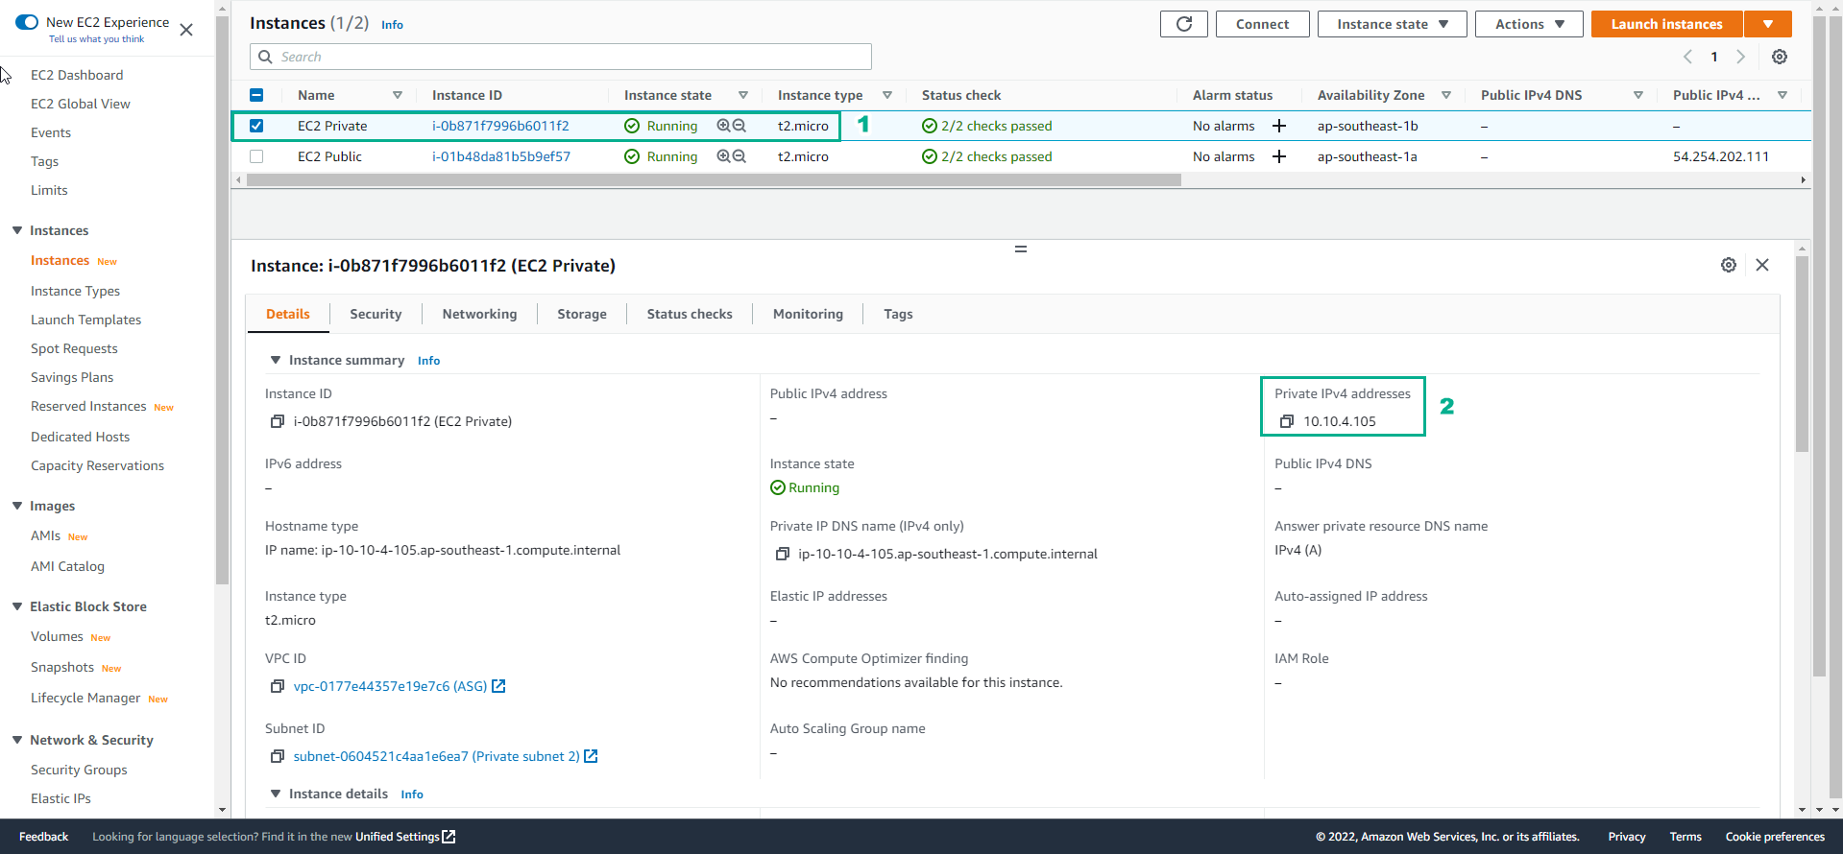This screenshot has width=1843, height=854.
Task: Close the New EC2 Experience banner
Action: [x=186, y=30]
